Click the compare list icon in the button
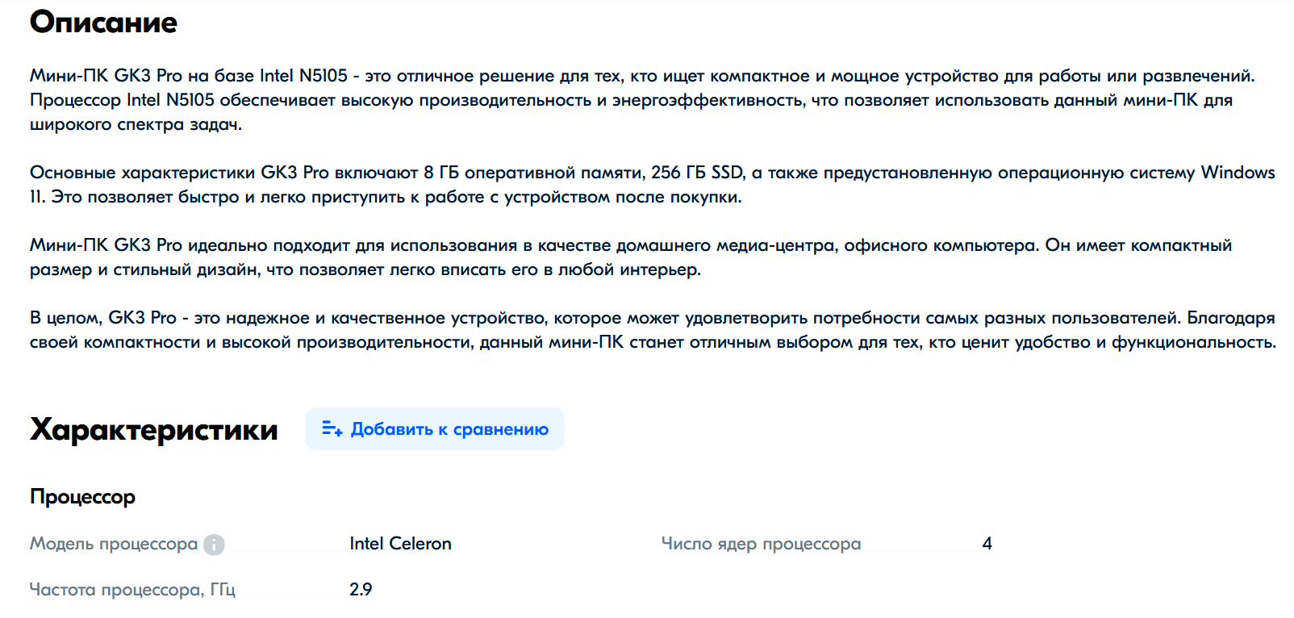 point(332,428)
